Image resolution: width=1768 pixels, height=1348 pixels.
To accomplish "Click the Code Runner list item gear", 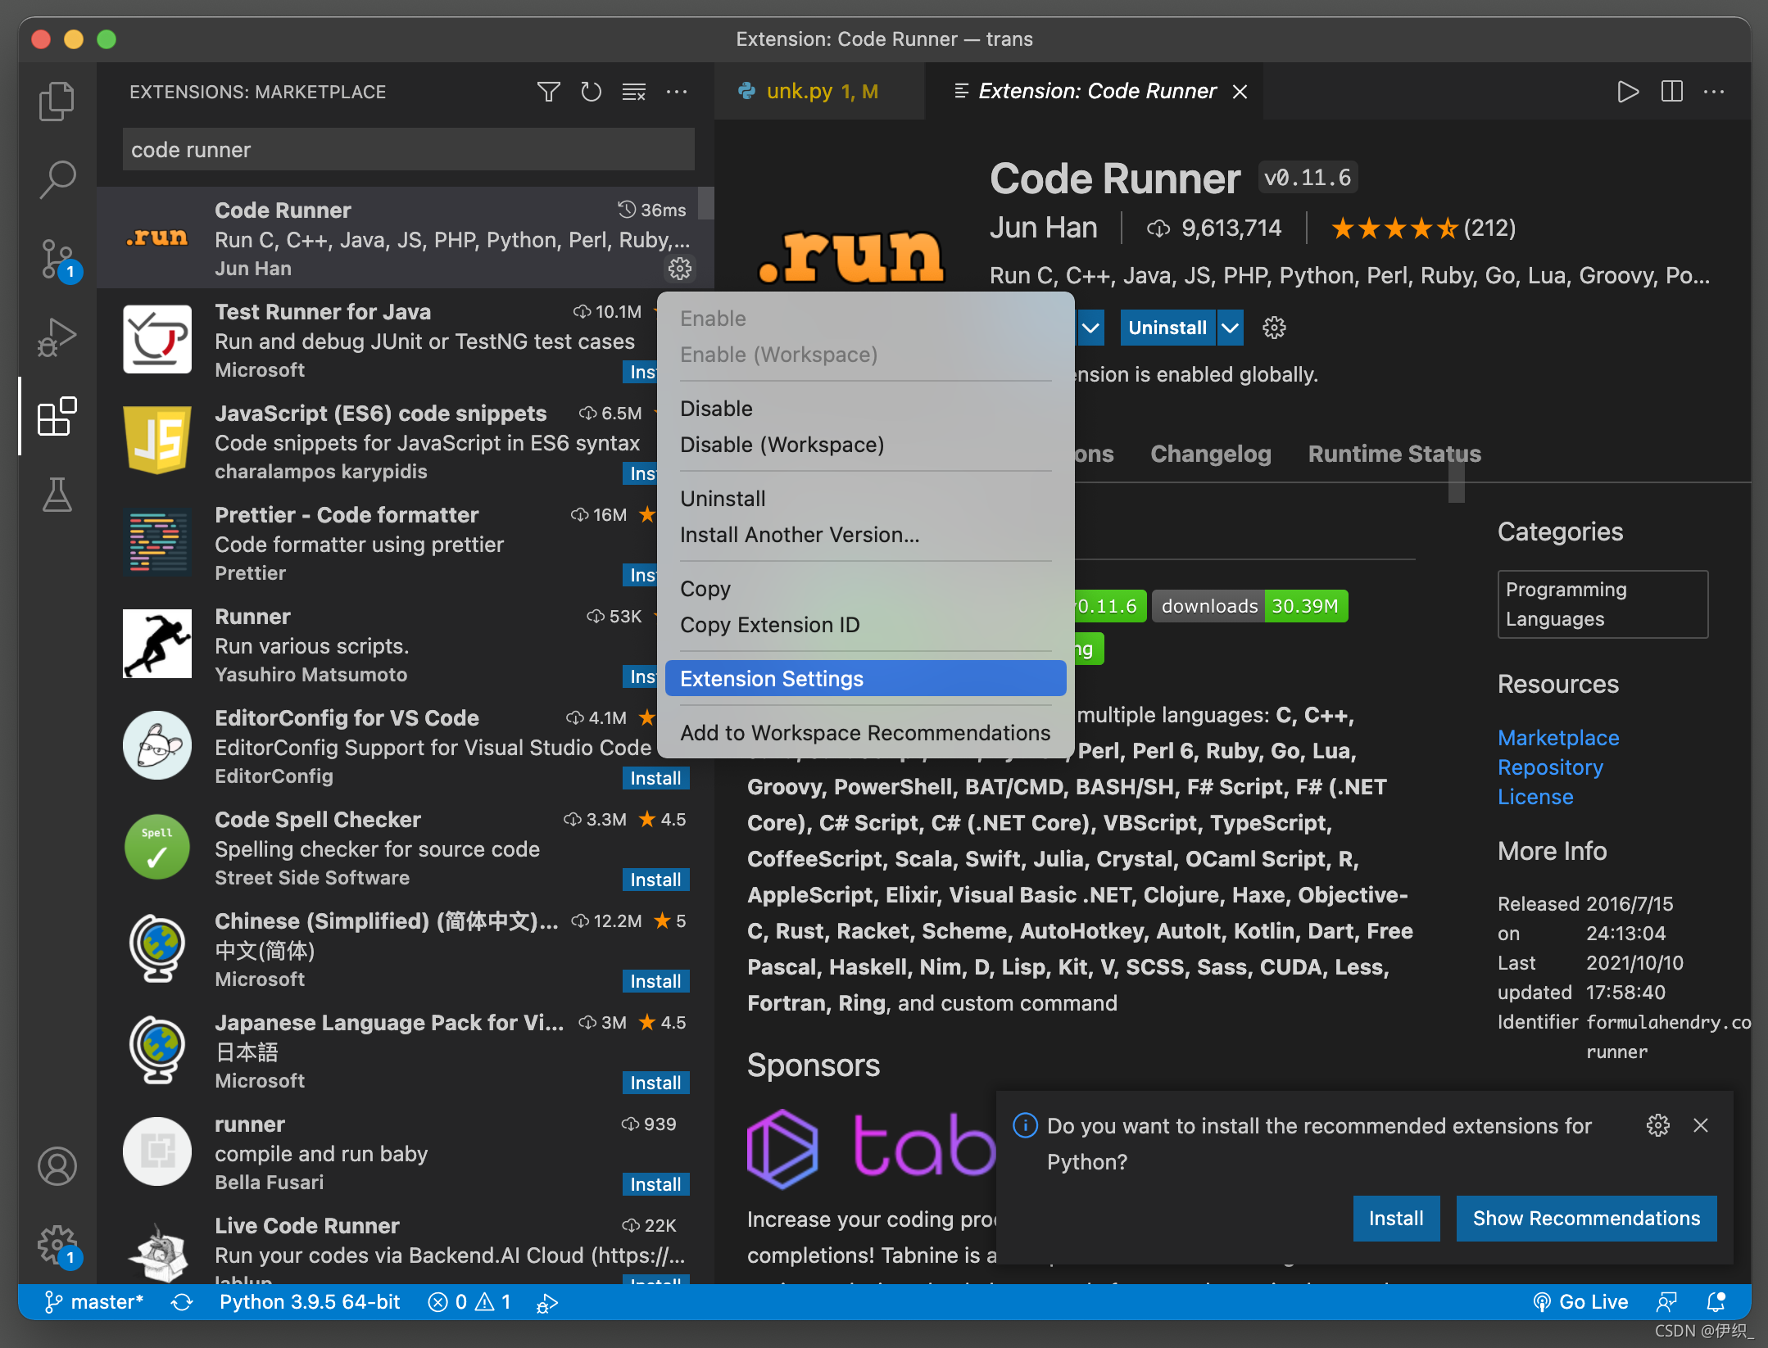I will (680, 268).
